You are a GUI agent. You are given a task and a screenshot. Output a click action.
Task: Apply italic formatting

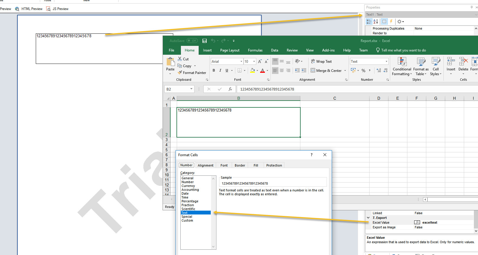click(220, 70)
